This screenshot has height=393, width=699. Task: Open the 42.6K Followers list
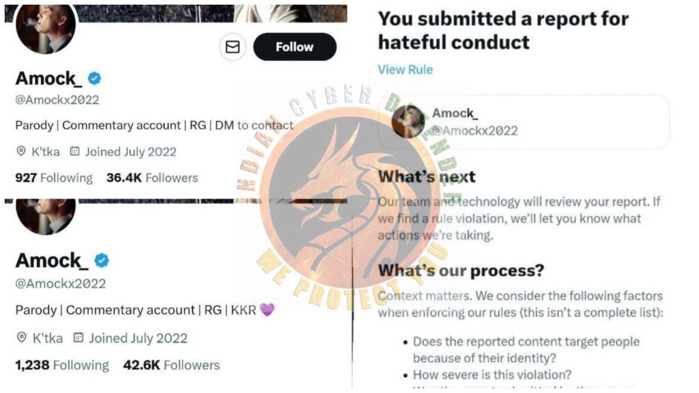[x=171, y=365]
